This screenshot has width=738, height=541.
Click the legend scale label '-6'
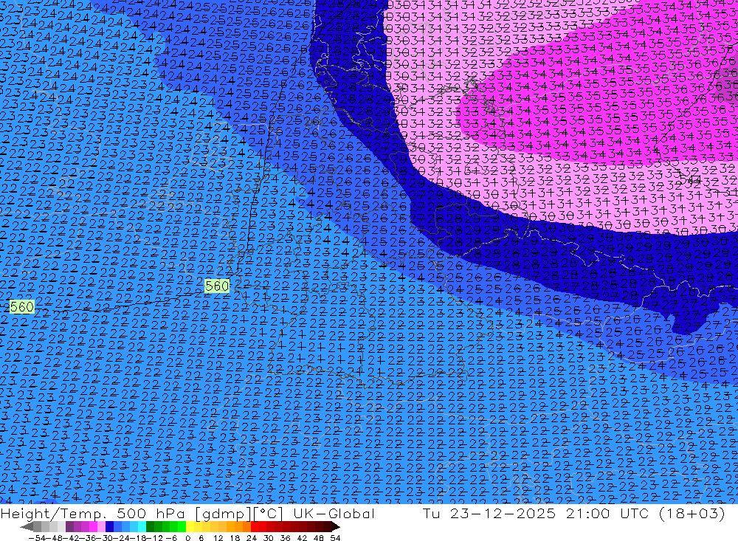point(171,538)
